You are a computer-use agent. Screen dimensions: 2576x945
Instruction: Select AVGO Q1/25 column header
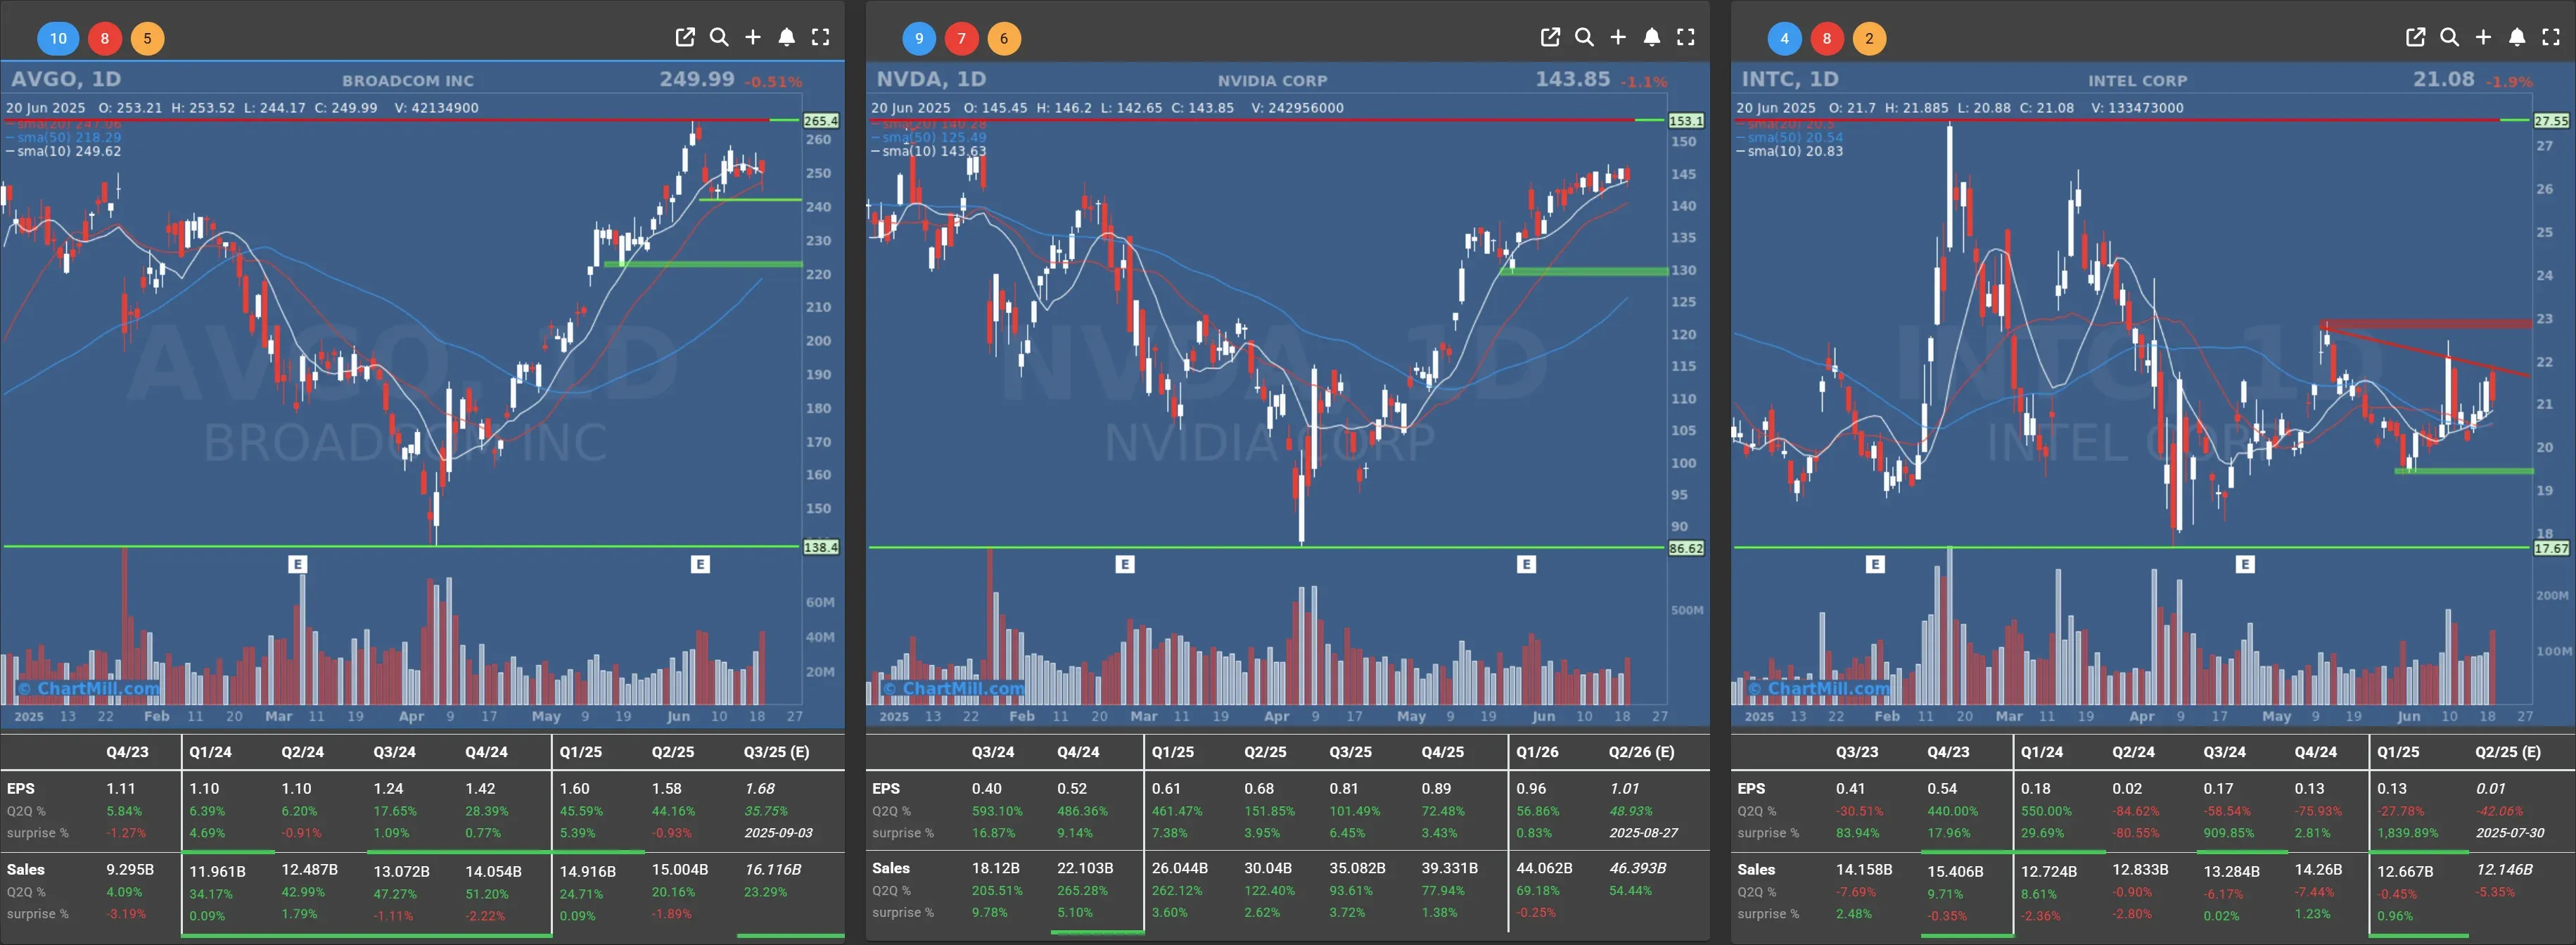(x=581, y=752)
